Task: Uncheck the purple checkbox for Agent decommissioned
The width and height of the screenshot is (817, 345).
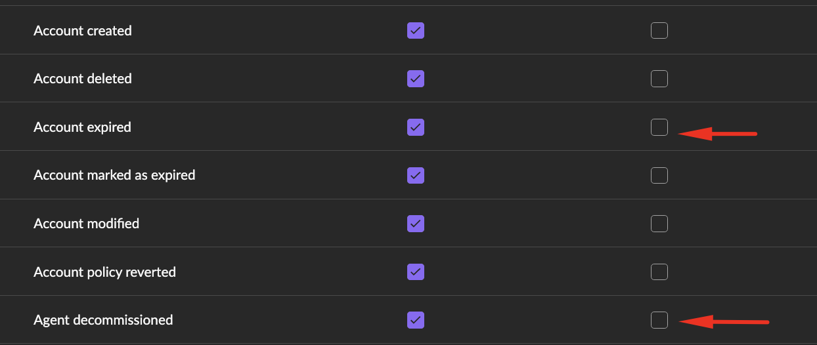Action: (416, 320)
